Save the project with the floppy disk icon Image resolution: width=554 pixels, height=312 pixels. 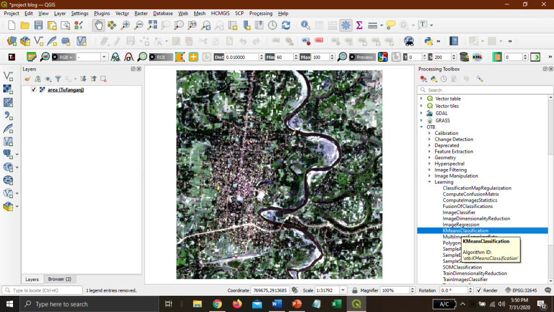pyautogui.click(x=38, y=25)
